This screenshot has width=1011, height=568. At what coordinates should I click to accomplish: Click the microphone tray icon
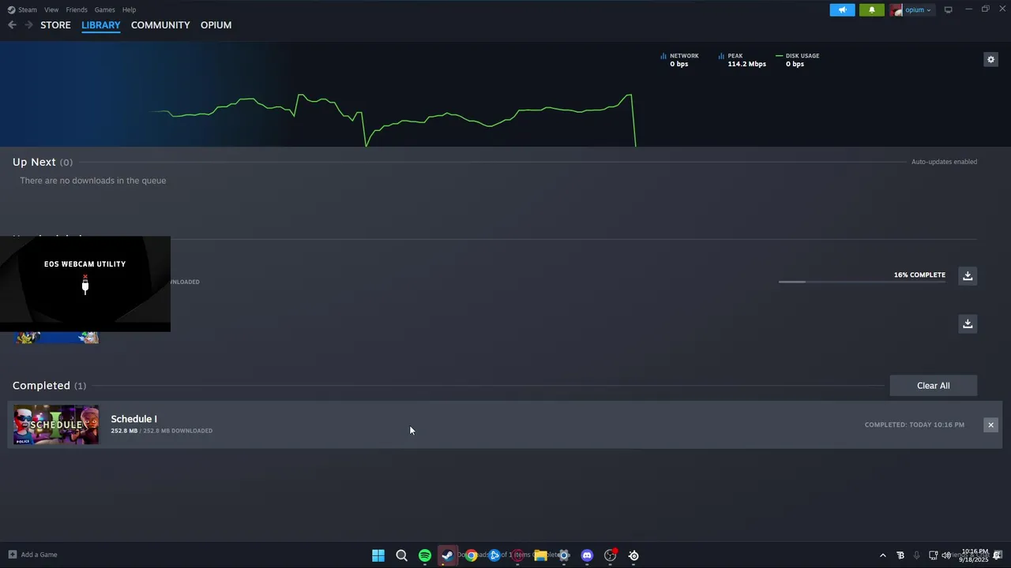916,555
